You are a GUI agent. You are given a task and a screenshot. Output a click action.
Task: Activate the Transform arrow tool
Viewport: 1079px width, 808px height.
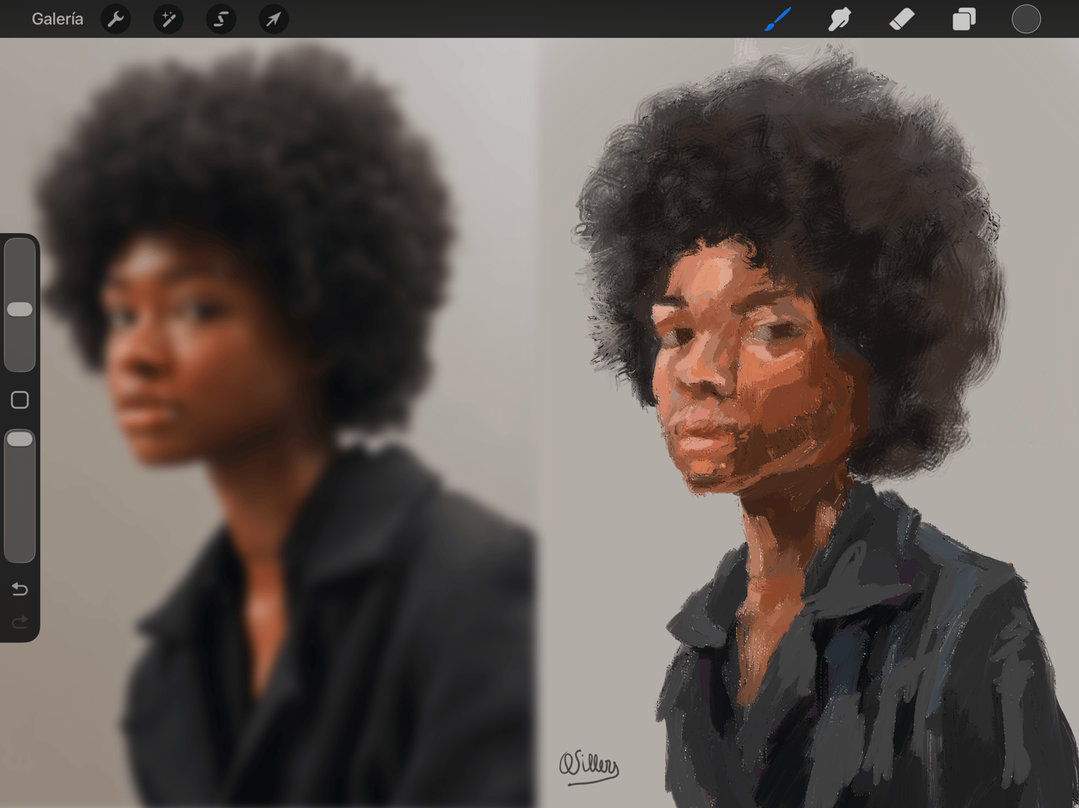(x=273, y=19)
